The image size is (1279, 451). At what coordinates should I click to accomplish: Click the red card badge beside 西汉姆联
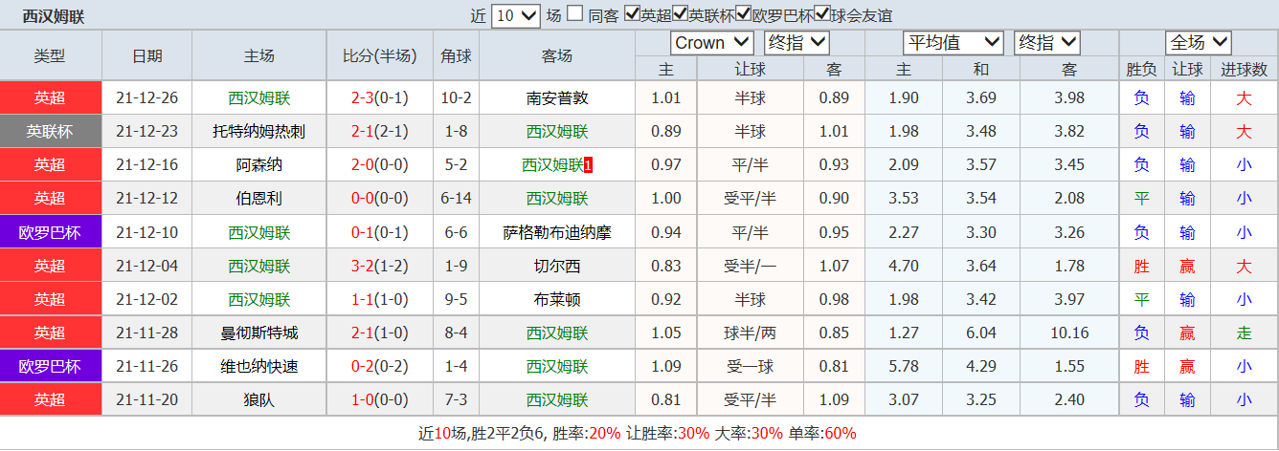(588, 165)
